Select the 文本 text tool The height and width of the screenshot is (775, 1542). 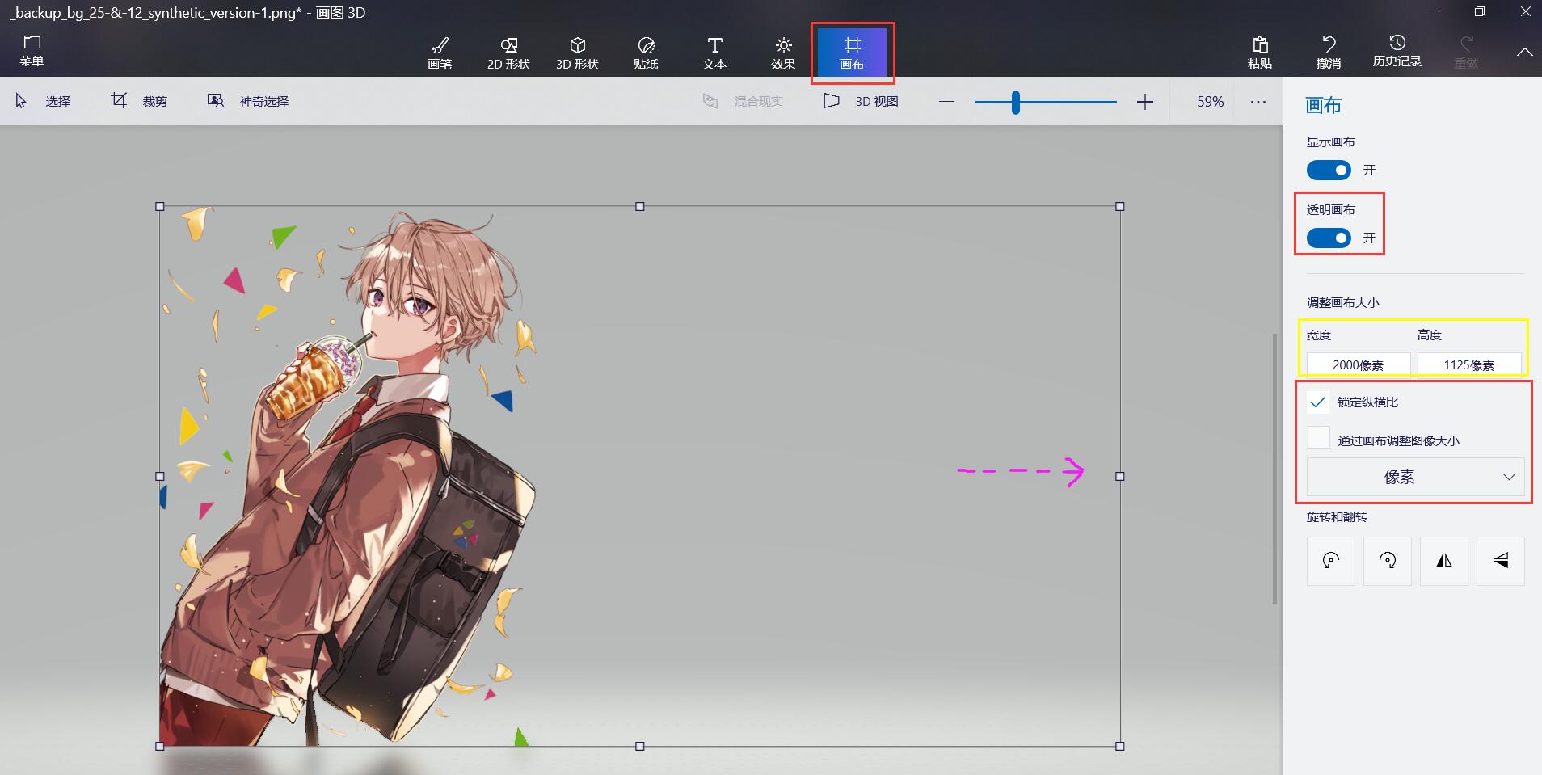pos(714,53)
